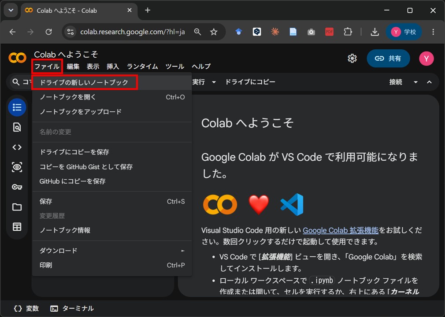Choose Notebook info menu entry
Viewport: 445px width, 317px height.
click(112, 230)
